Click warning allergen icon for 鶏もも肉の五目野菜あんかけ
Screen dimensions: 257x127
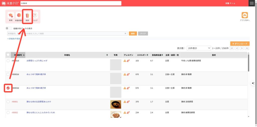125,102
